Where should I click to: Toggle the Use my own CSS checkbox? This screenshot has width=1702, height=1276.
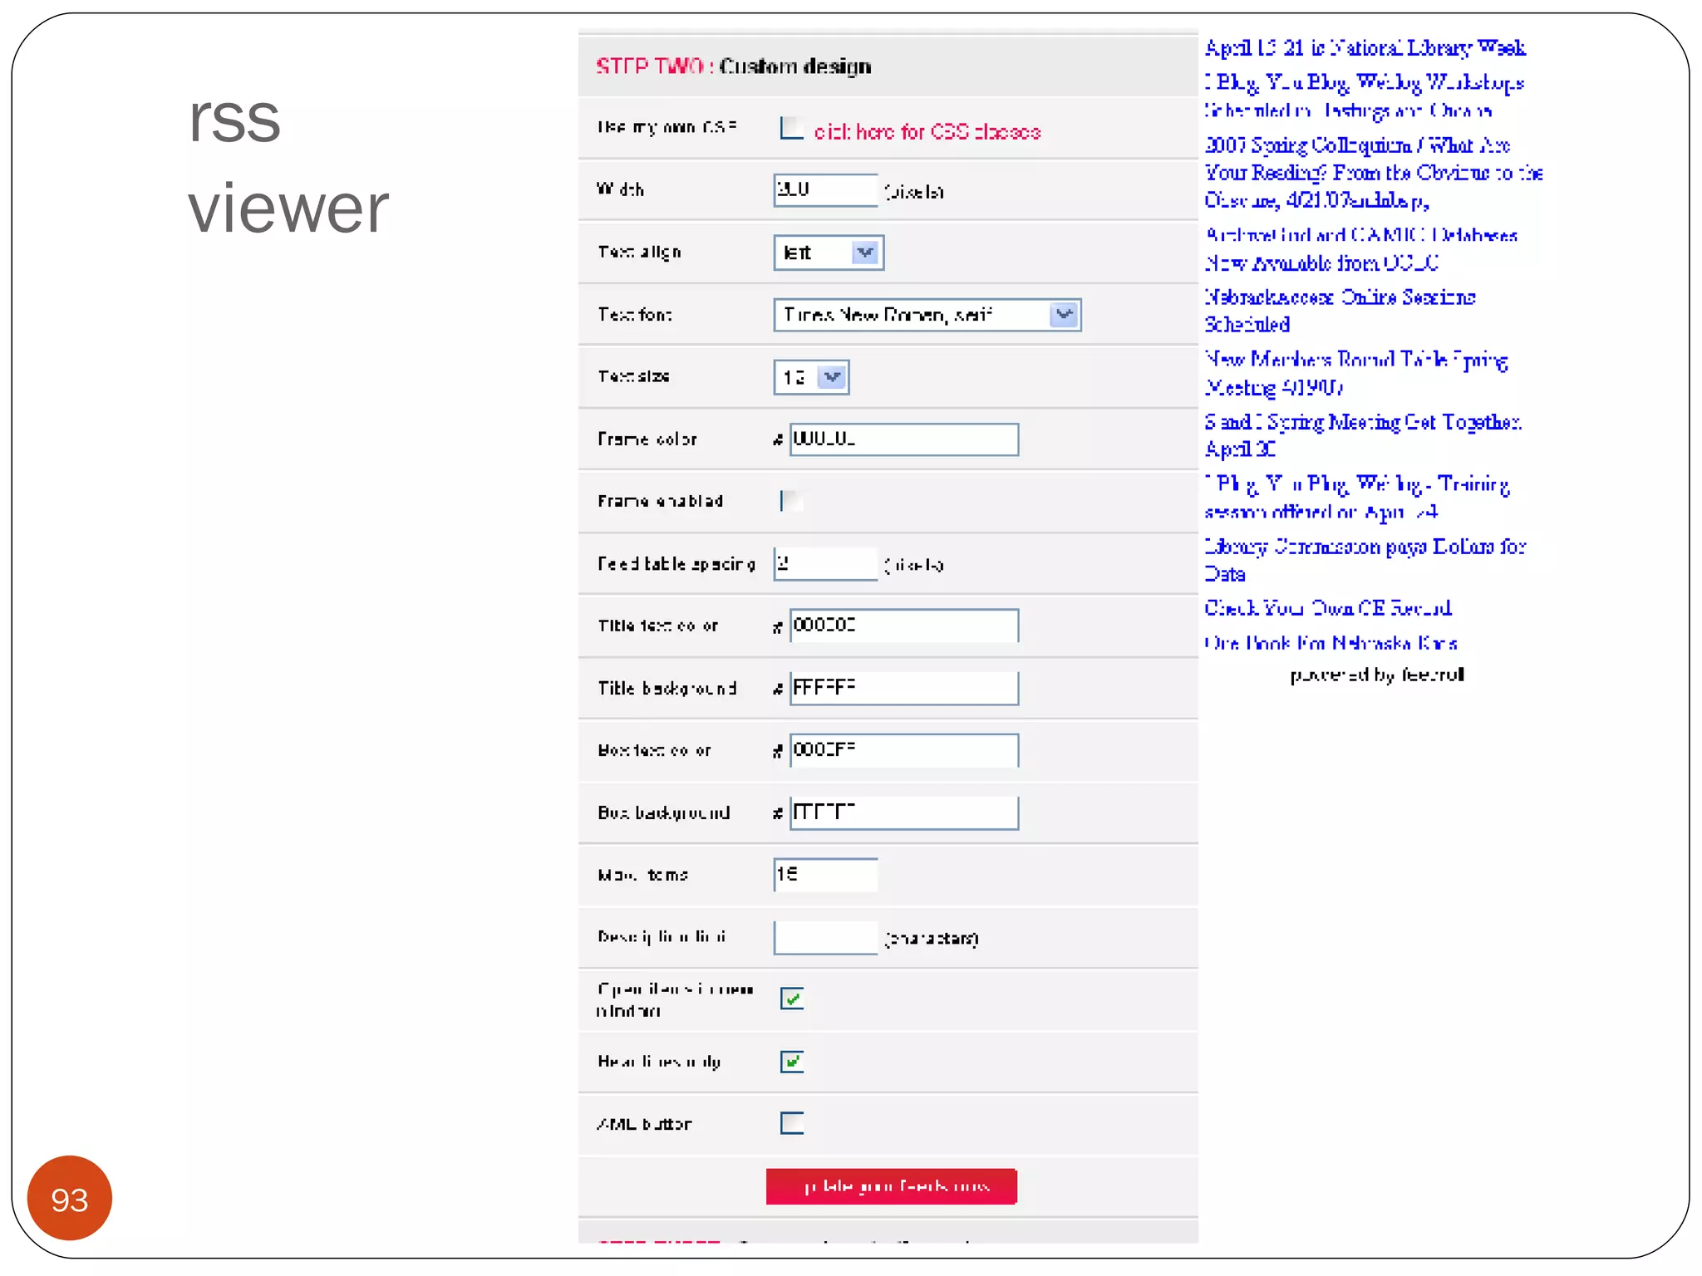[791, 128]
